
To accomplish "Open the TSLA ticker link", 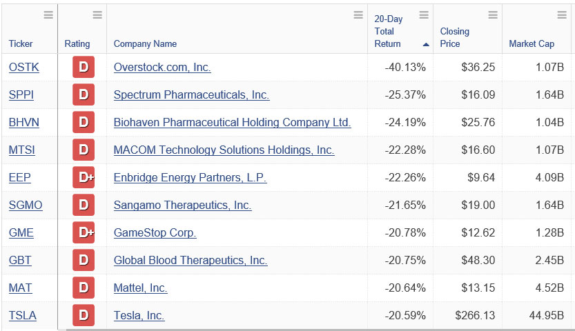I will pyautogui.click(x=23, y=315).
